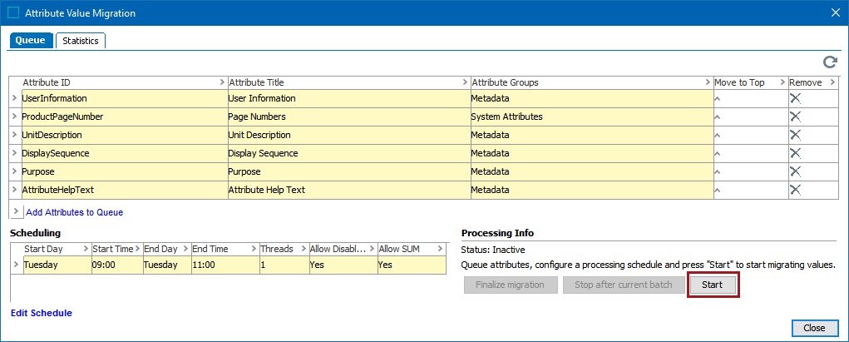Open the Attribute ID column header dropdown

(x=221, y=82)
